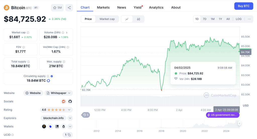Open Circulating supply info icon
The image size is (257, 139).
pos(48,76)
